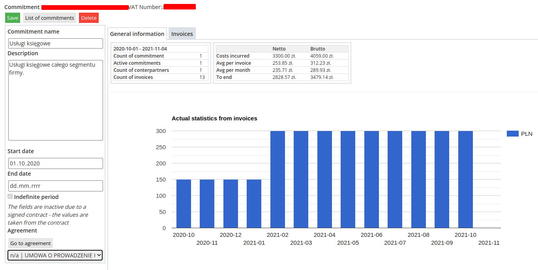Expand the agreement dropdown showing UMOWA O PROWADZENIE
The image size is (538, 270).
point(55,255)
